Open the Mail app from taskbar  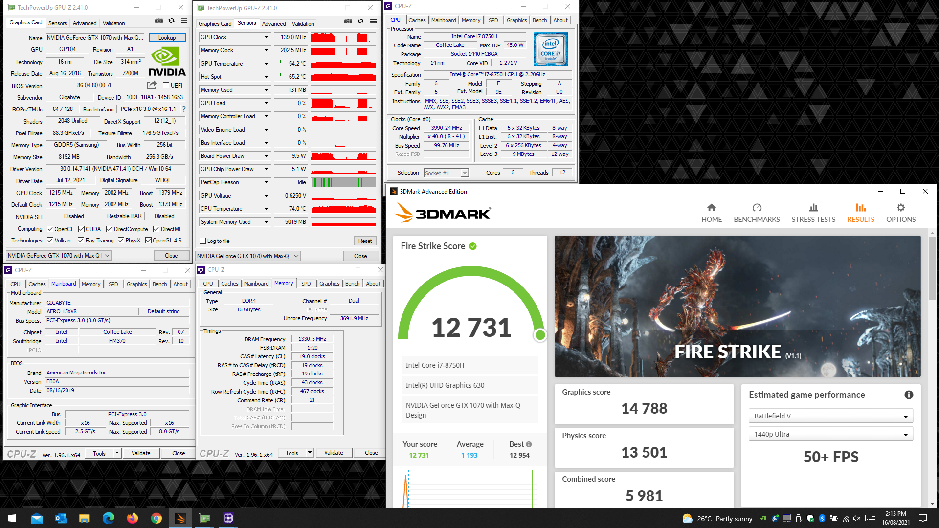pos(37,518)
